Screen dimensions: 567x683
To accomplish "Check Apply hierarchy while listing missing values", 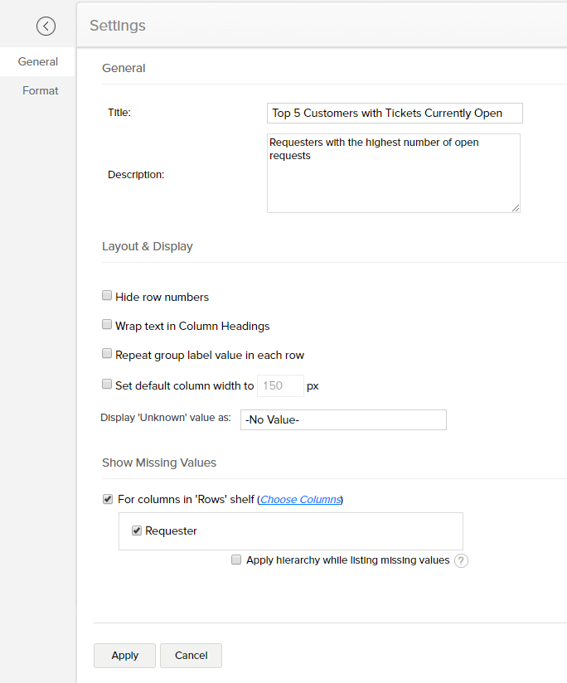I will [x=236, y=559].
